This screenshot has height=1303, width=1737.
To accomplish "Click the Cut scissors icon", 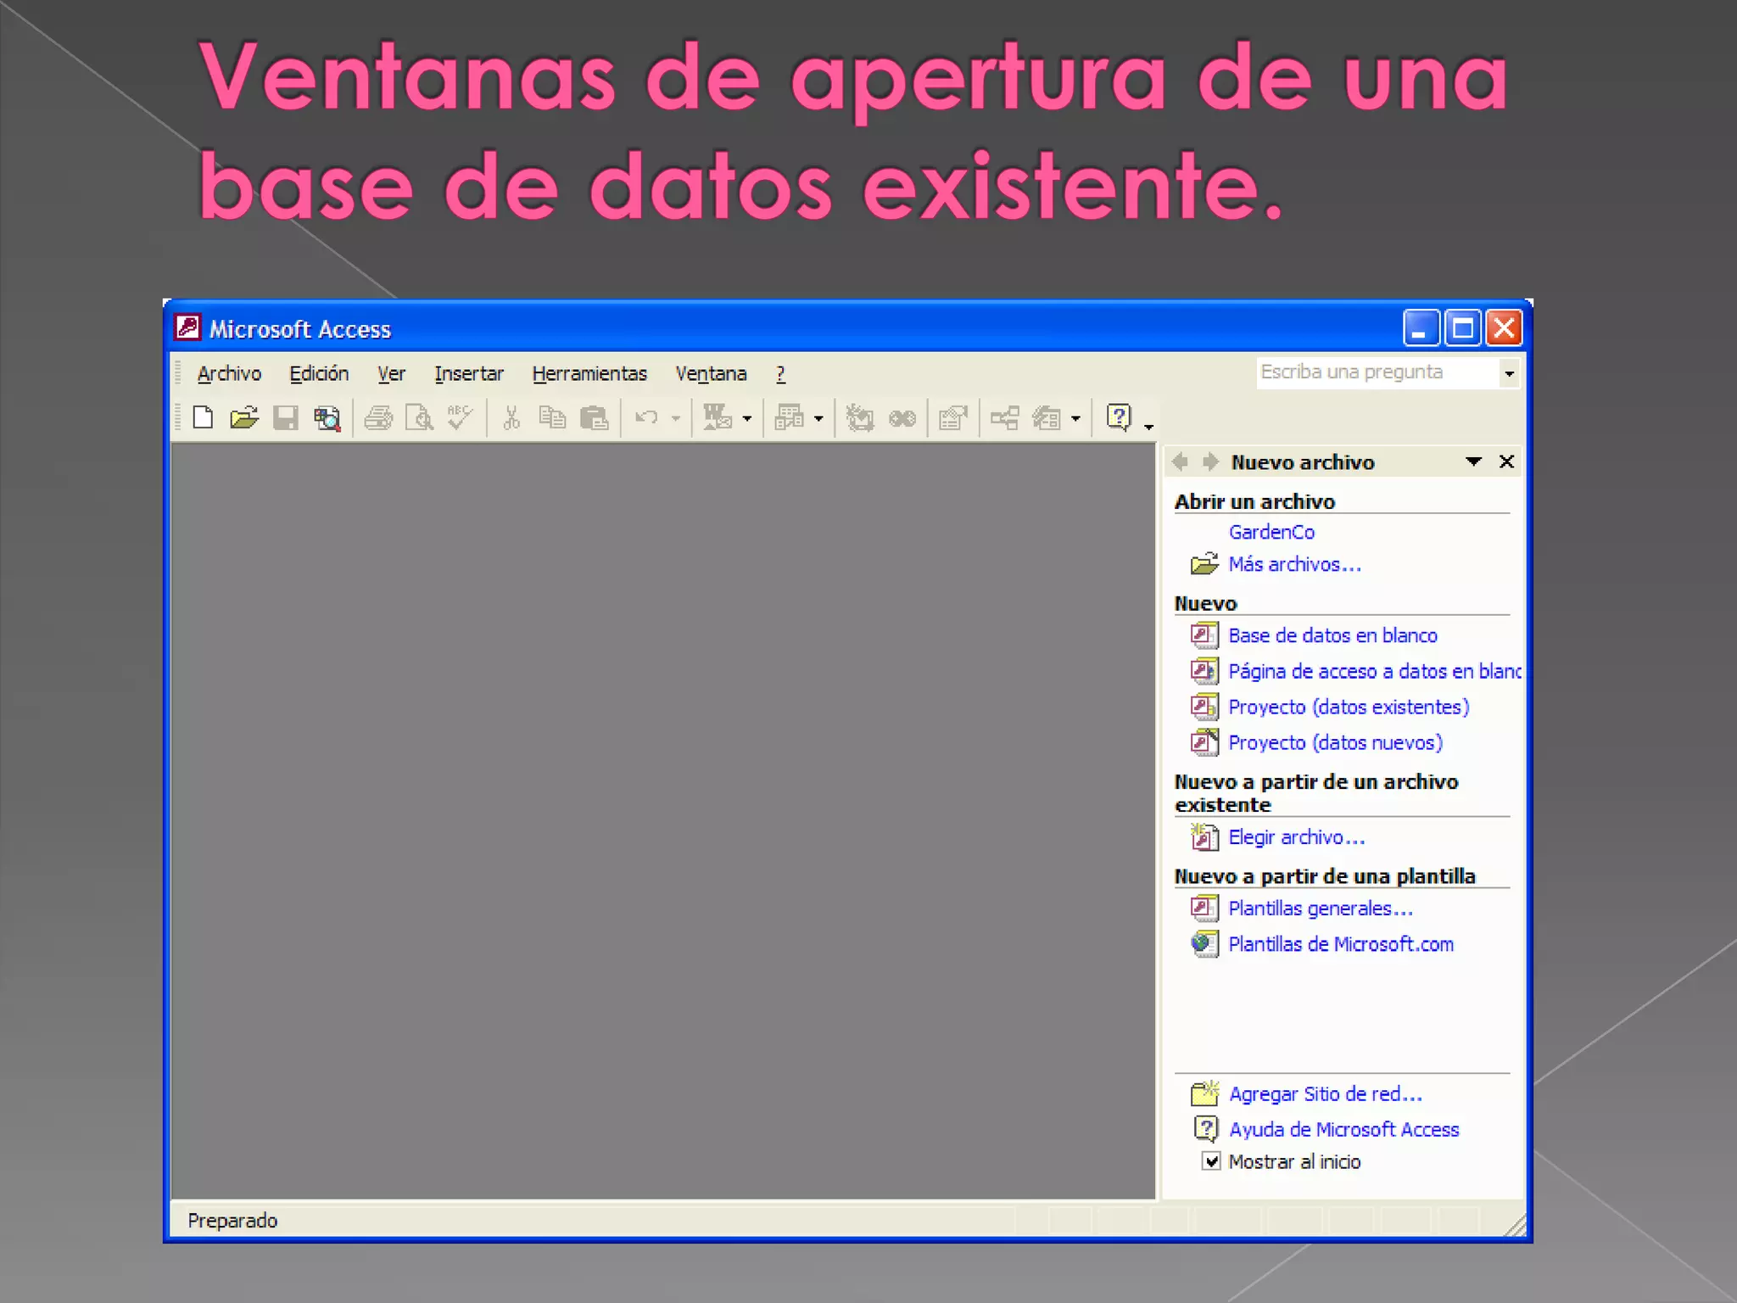I will [511, 418].
